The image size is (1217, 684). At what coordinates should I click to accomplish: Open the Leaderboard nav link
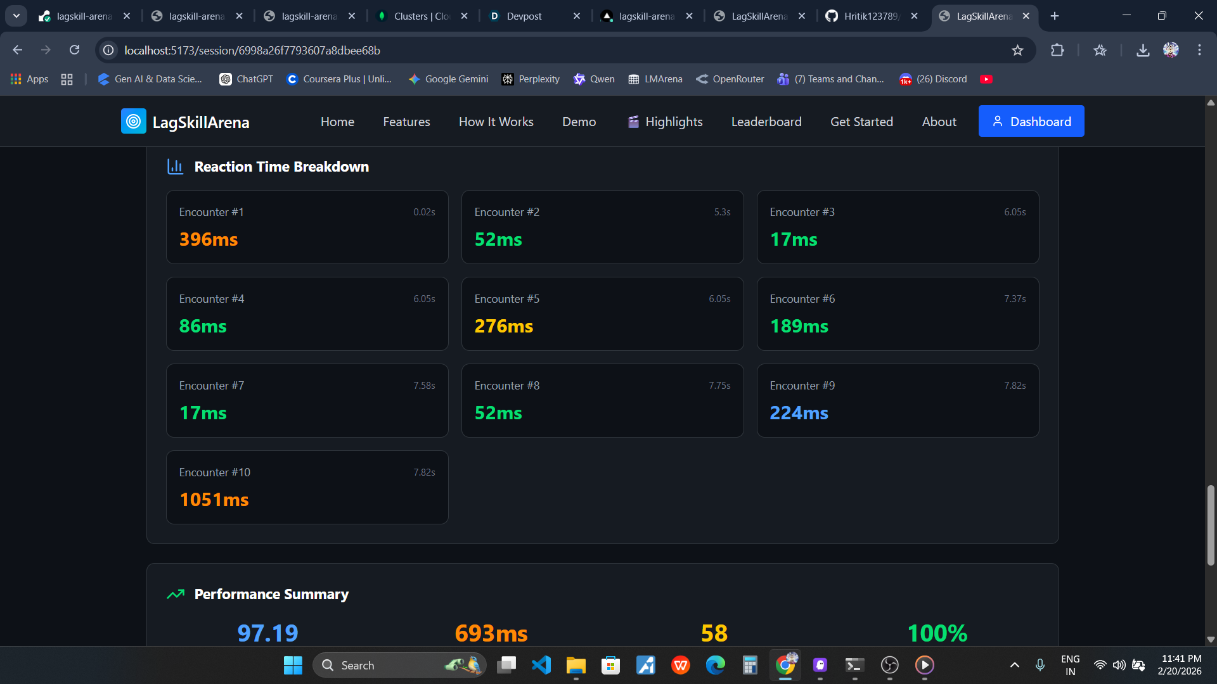[766, 122]
